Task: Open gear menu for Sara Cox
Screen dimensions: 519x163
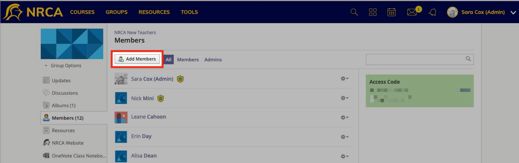Action: (x=344, y=79)
